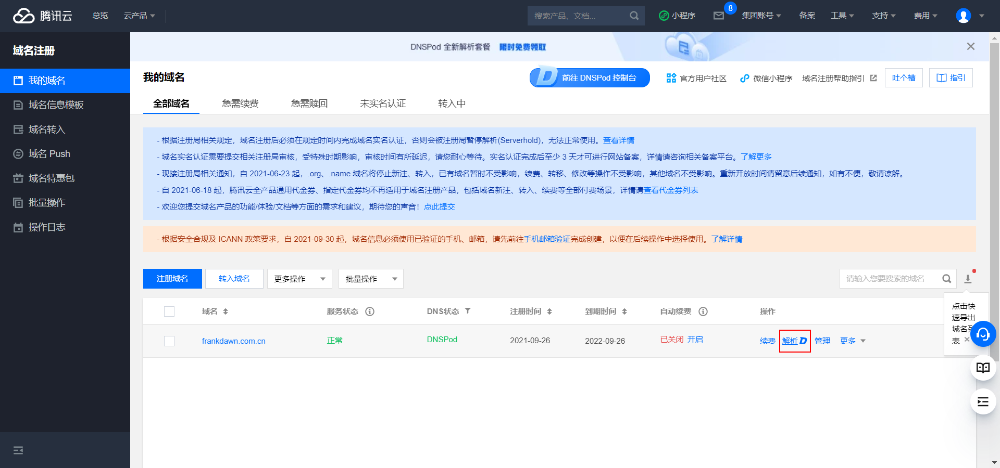Click the 指引 guide button
The height and width of the screenshot is (468, 1000).
click(x=951, y=78)
